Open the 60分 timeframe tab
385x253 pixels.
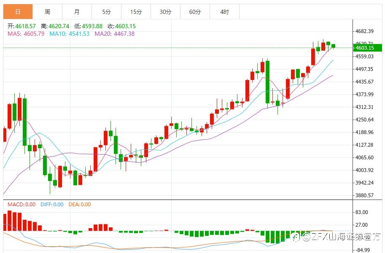[195, 11]
